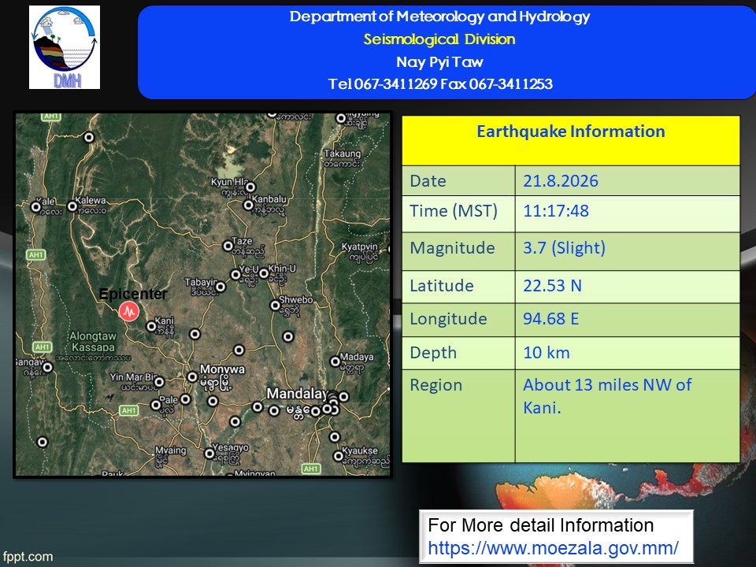Select the depth value 10 km

[547, 353]
